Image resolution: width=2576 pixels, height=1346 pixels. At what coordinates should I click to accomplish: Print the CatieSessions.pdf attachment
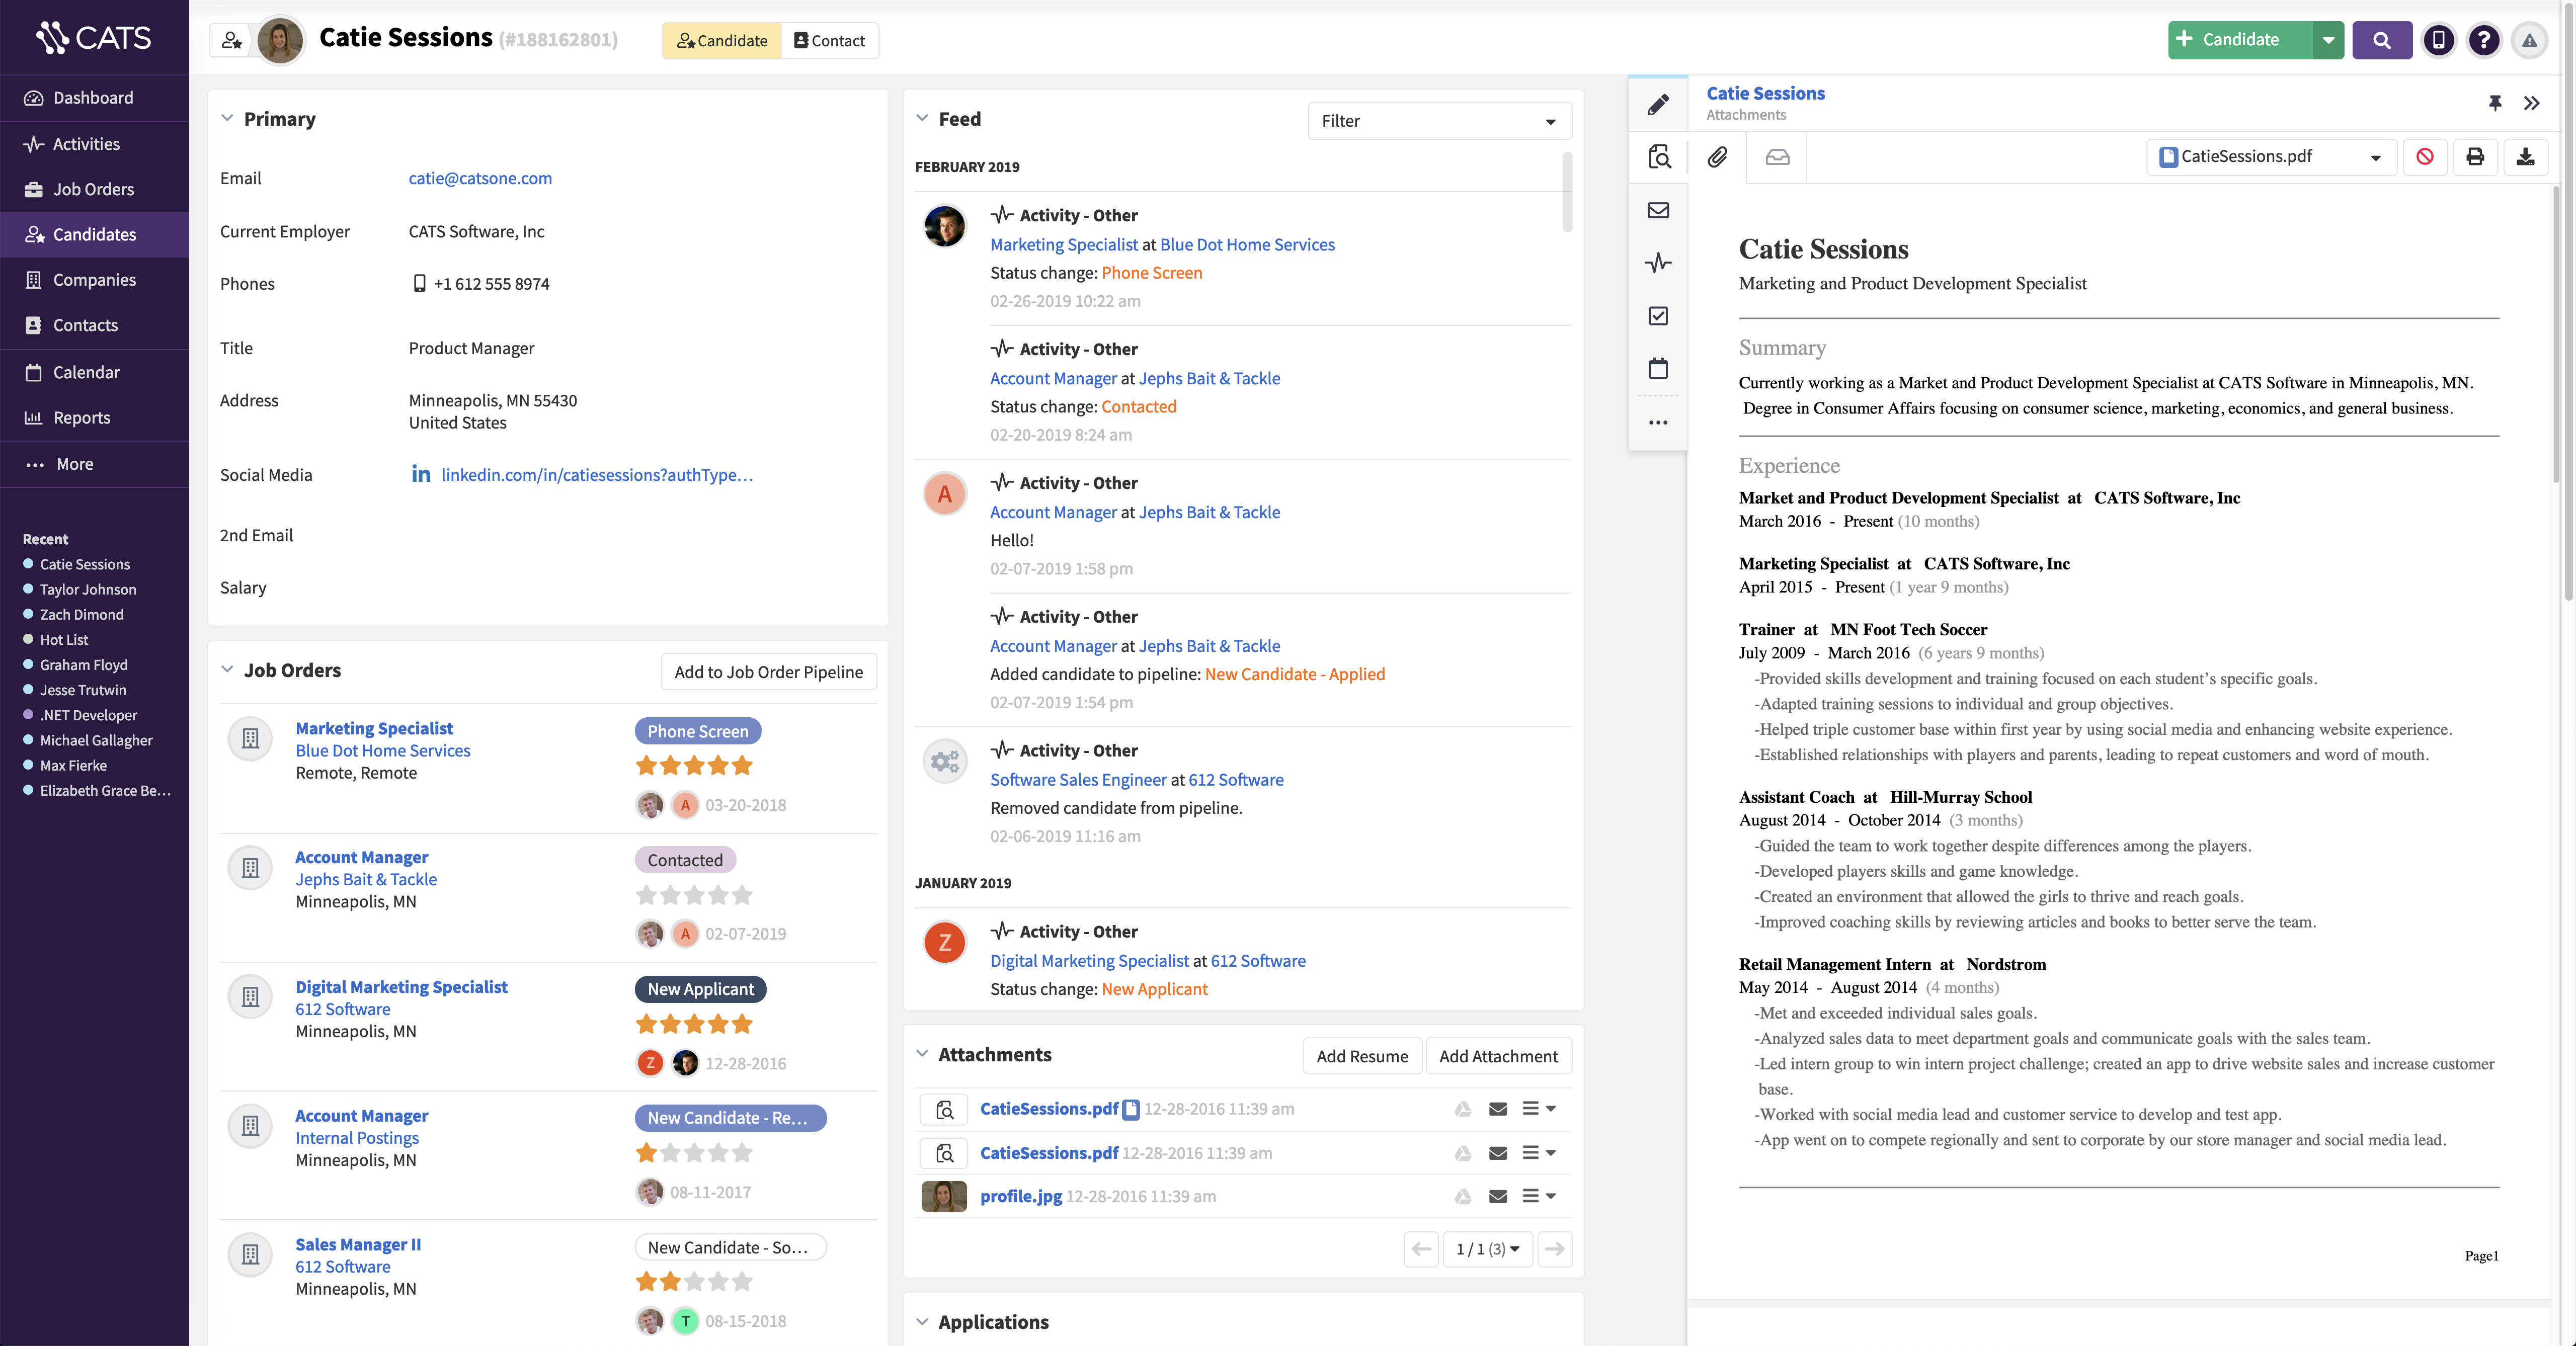click(2474, 157)
